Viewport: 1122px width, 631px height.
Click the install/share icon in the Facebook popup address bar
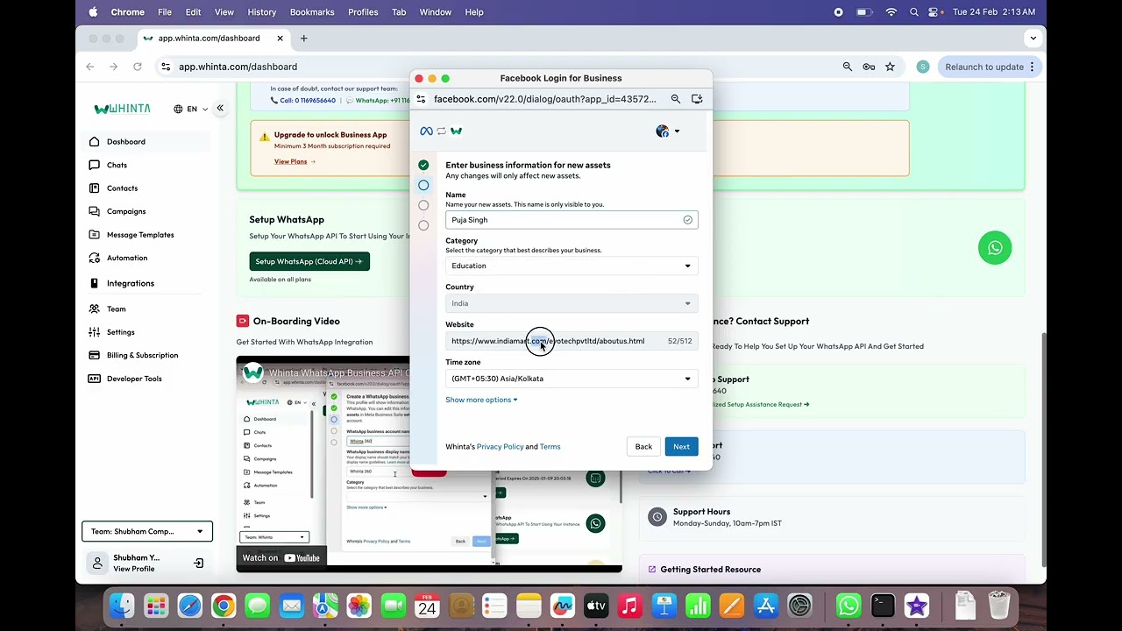pos(697,99)
